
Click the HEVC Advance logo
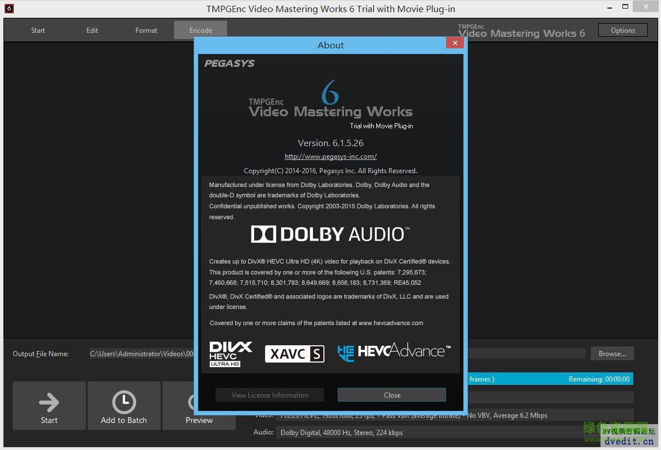pos(394,351)
